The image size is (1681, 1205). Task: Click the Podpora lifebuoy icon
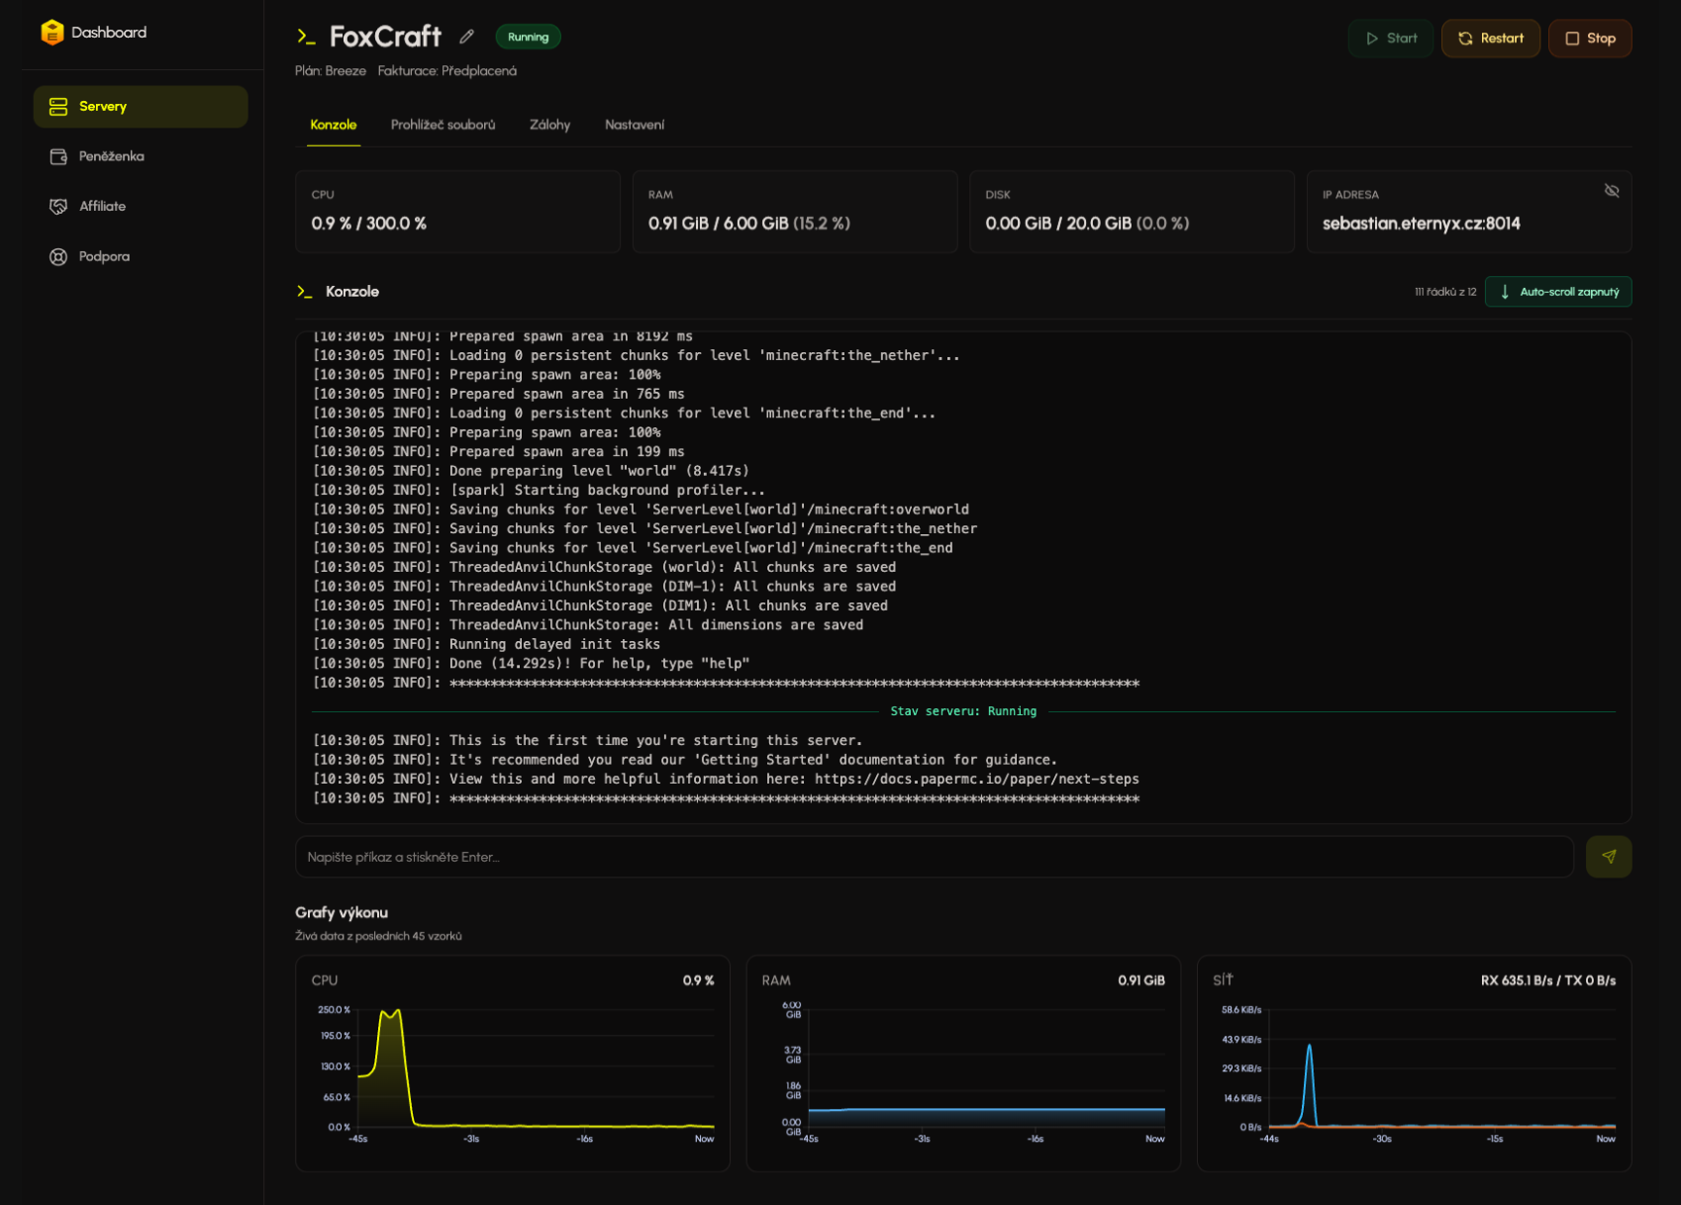point(58,256)
